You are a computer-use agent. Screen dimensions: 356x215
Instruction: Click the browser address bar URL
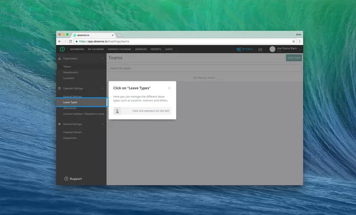click(x=104, y=41)
